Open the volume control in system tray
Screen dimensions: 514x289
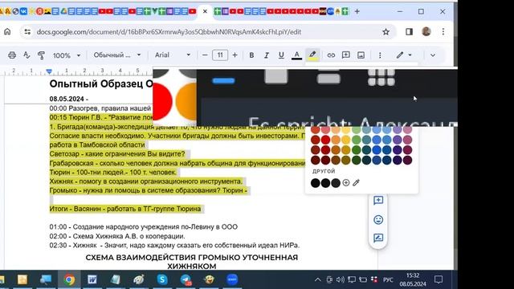pyautogui.click(x=341, y=279)
